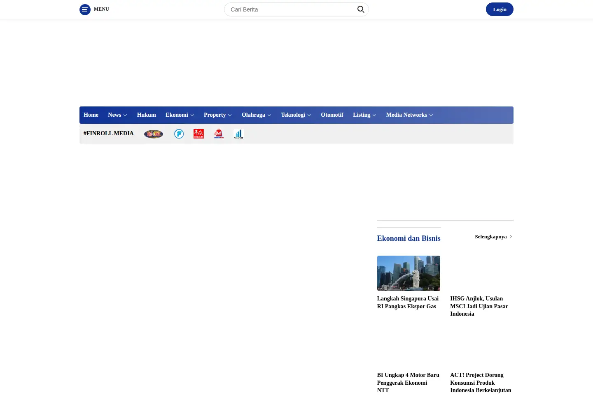593x411 pixels.
Task: Click the #FINROLL MEDIA label
Action: [108, 134]
